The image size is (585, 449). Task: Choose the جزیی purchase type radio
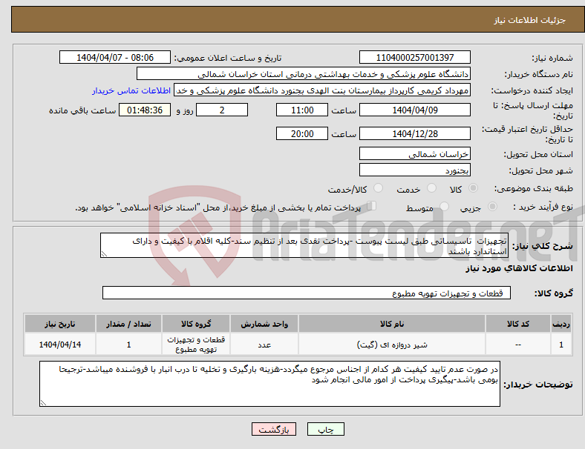point(492,206)
